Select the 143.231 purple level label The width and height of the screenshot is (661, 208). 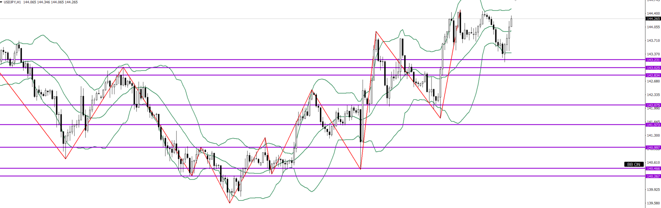coord(653,60)
